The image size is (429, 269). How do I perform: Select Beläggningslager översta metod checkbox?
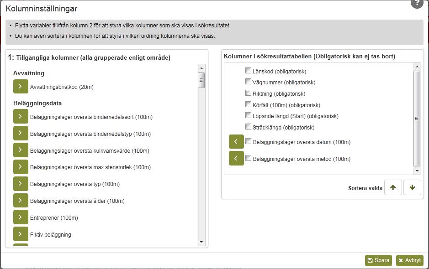pyautogui.click(x=248, y=158)
